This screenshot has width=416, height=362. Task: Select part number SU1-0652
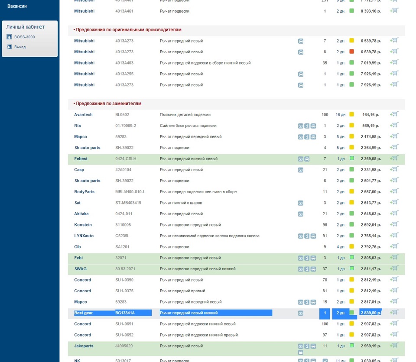tap(124, 335)
